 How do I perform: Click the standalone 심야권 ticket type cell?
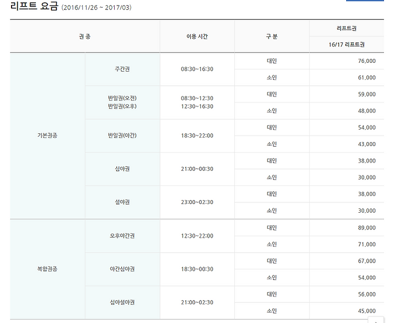(122, 169)
